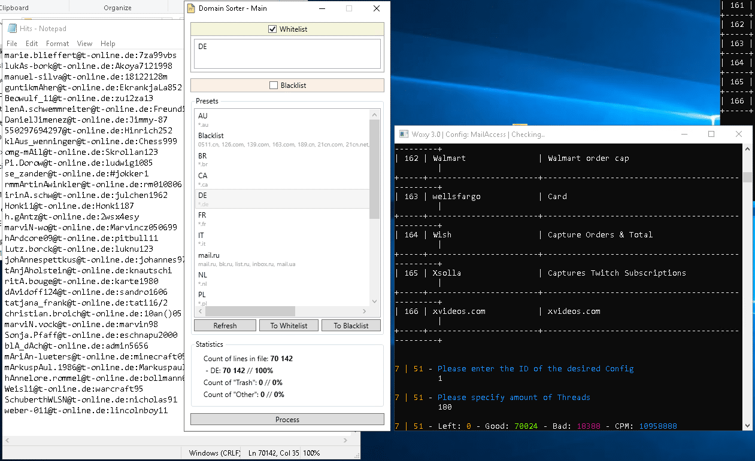The width and height of the screenshot is (755, 461).
Task: Click the Notepad icon in Hits title bar
Action: (x=11, y=29)
